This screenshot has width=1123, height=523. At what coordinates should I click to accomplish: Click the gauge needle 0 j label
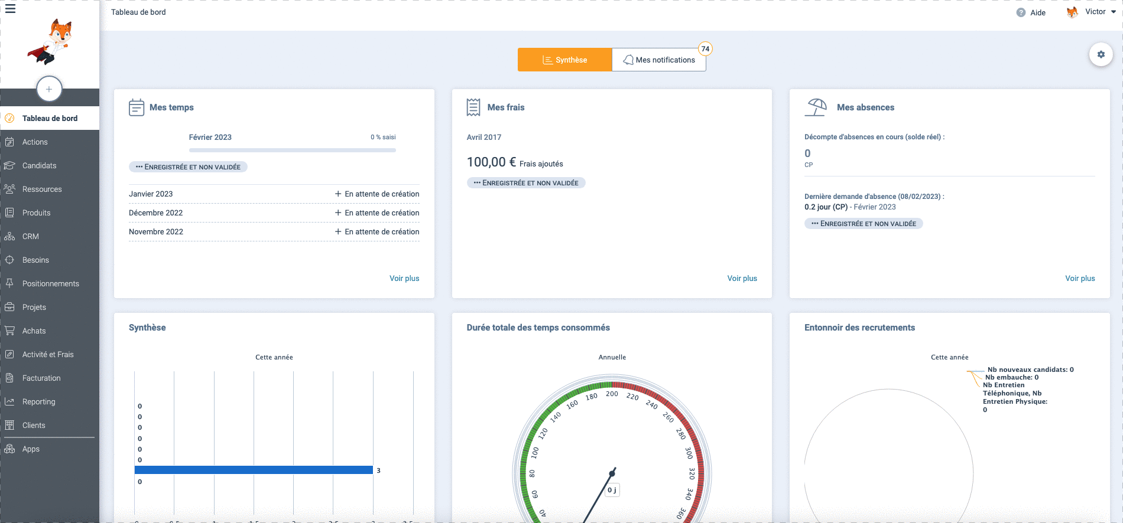[x=612, y=490]
